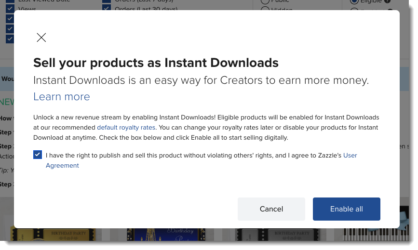Select the Eligible radio button
Screen dimensions: 418x250
(354, 1)
